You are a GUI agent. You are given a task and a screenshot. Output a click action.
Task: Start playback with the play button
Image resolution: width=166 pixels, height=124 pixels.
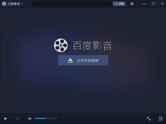(x=6, y=118)
